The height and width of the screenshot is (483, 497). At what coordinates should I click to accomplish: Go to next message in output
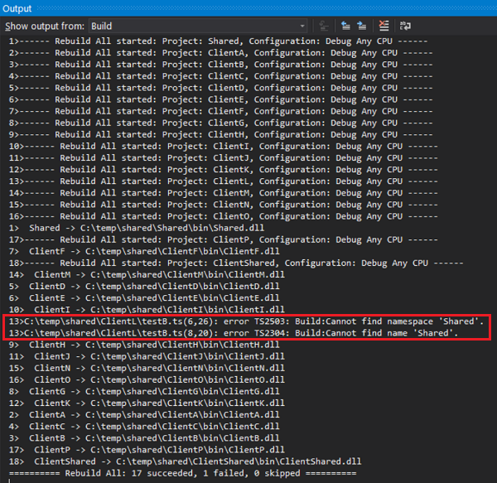[362, 26]
